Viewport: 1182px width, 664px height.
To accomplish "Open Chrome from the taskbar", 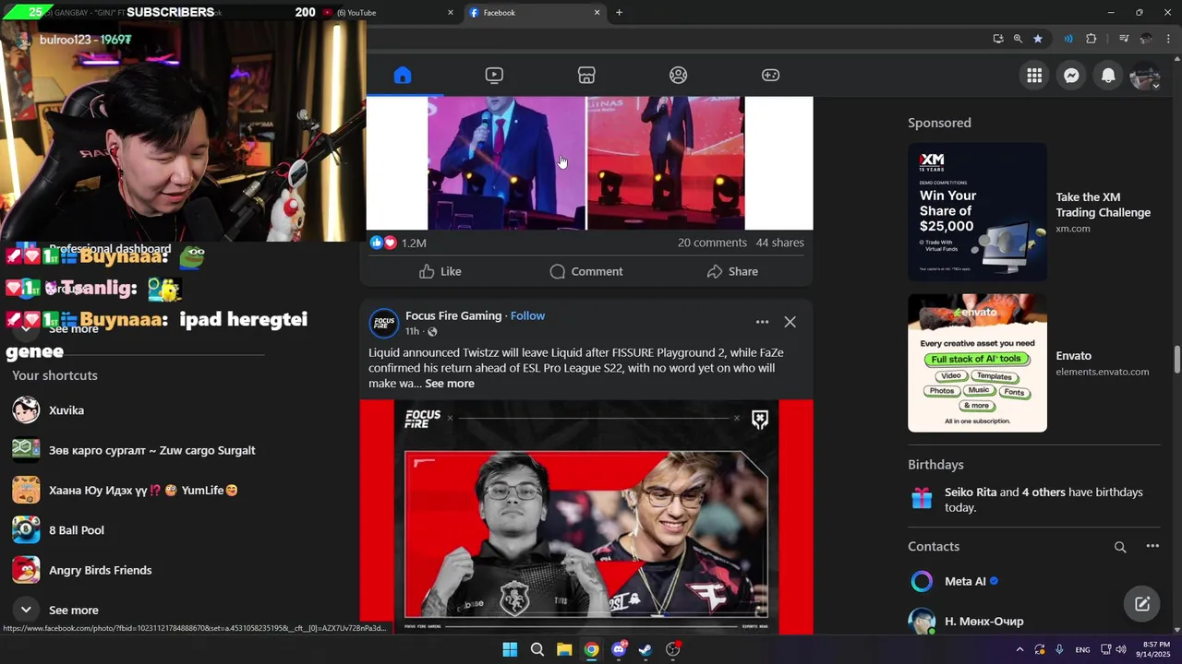I will point(591,649).
